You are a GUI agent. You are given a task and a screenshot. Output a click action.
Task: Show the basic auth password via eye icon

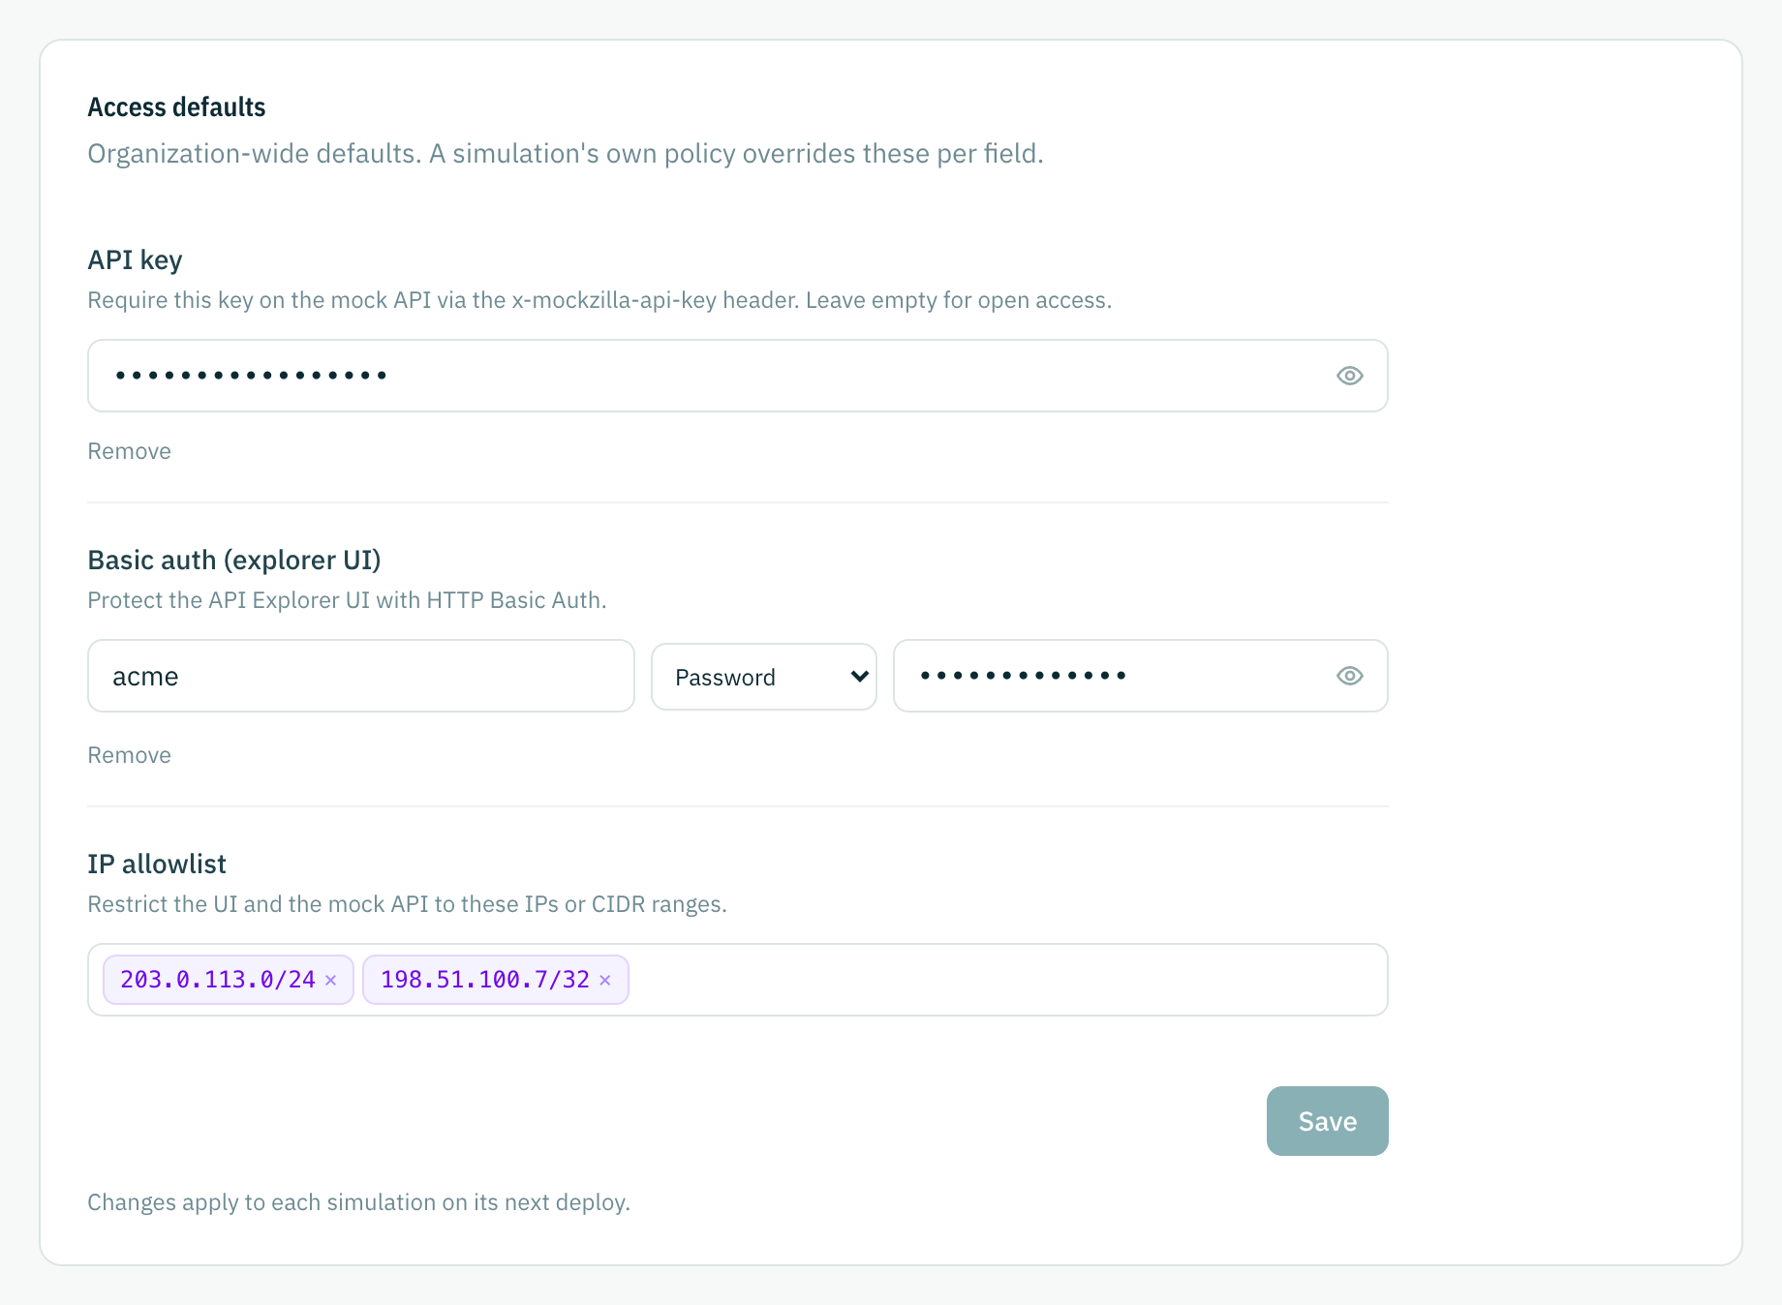(x=1349, y=676)
